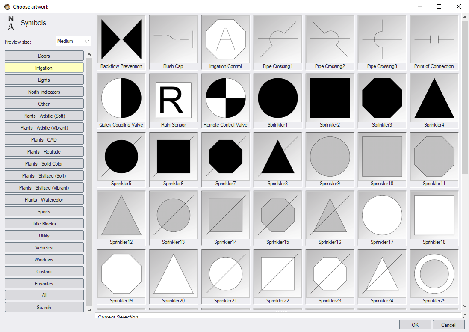469x332 pixels.
Task: Open Plants - Stylized (Soft) category
Action: pos(44,176)
